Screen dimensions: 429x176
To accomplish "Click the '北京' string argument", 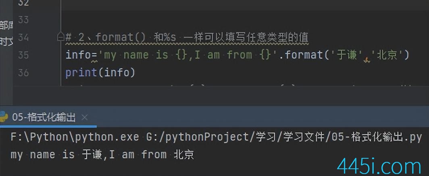I will click(x=387, y=55).
